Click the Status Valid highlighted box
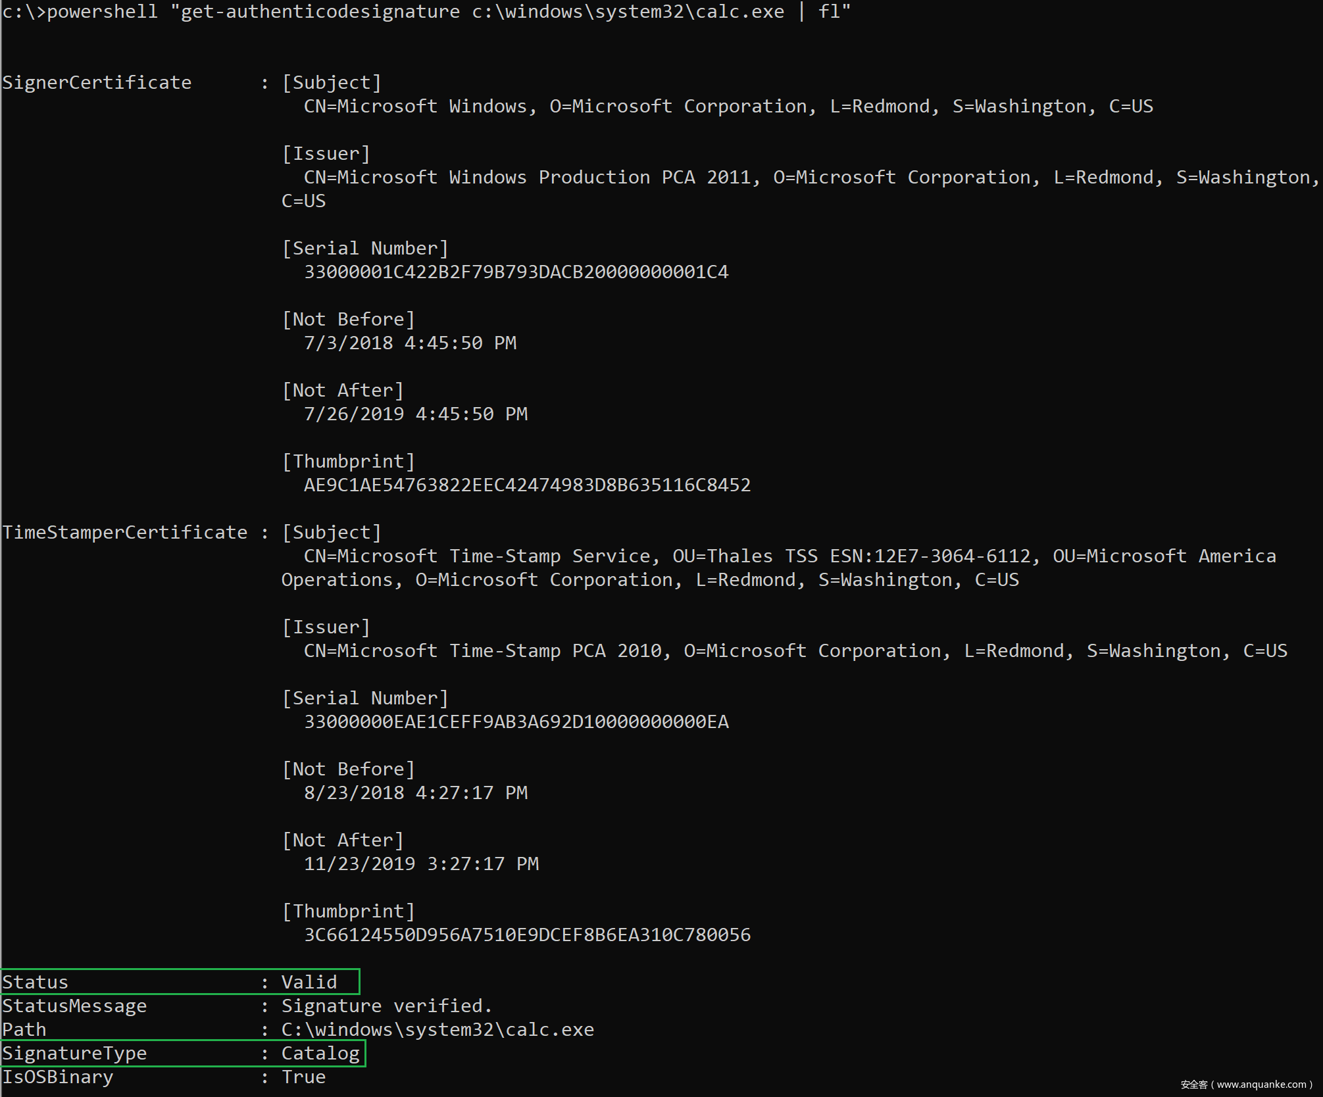1323x1097 pixels. pyautogui.click(x=180, y=981)
